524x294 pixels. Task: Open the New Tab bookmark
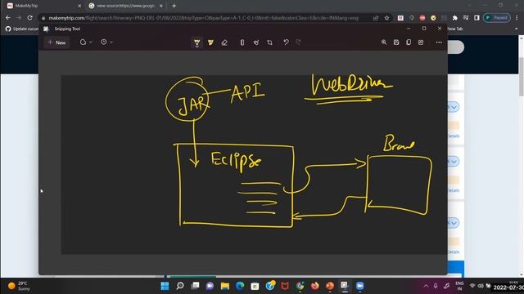[x=454, y=29]
